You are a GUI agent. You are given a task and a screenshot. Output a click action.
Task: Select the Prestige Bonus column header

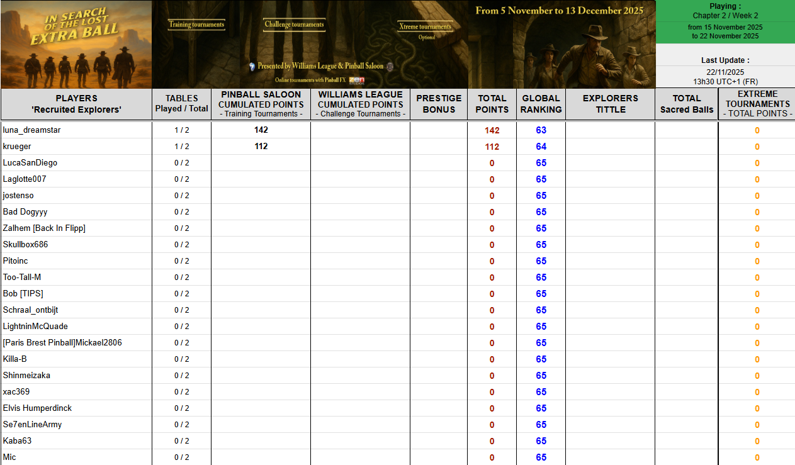439,104
